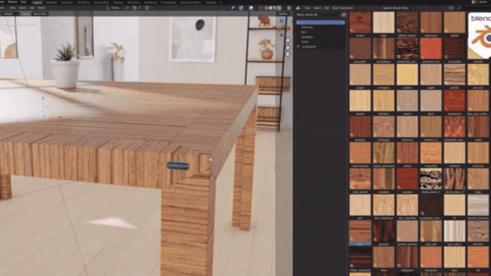Viewport: 491px width, 276px height.
Task: Open the Scene selector in top bar
Action: tap(481, 2)
